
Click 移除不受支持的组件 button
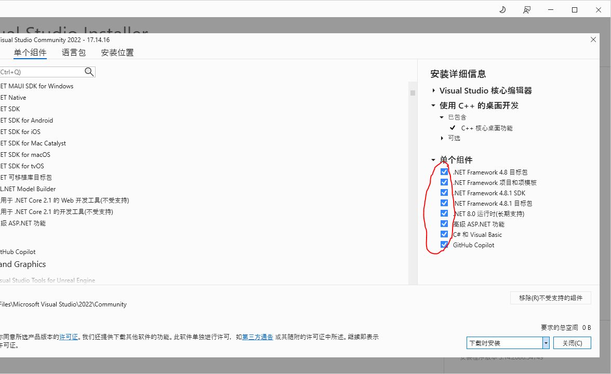point(551,298)
